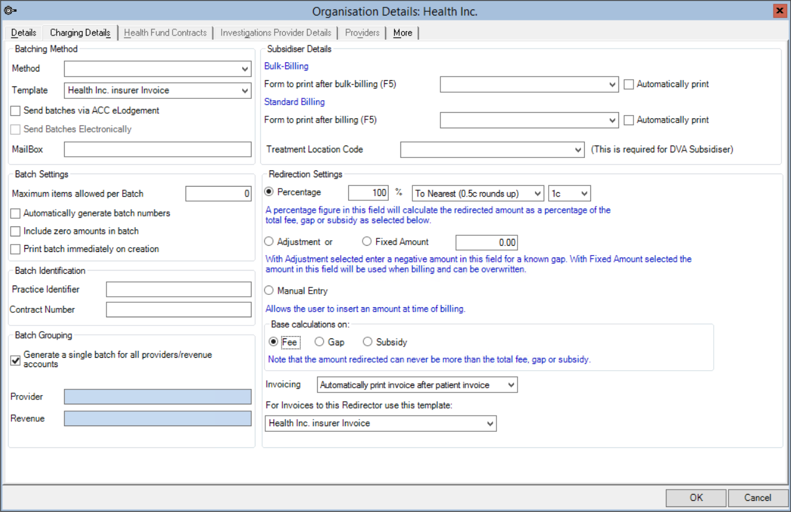Viewport: 791px width, 512px height.
Task: Select the Adjustment radio button
Action: [270, 242]
